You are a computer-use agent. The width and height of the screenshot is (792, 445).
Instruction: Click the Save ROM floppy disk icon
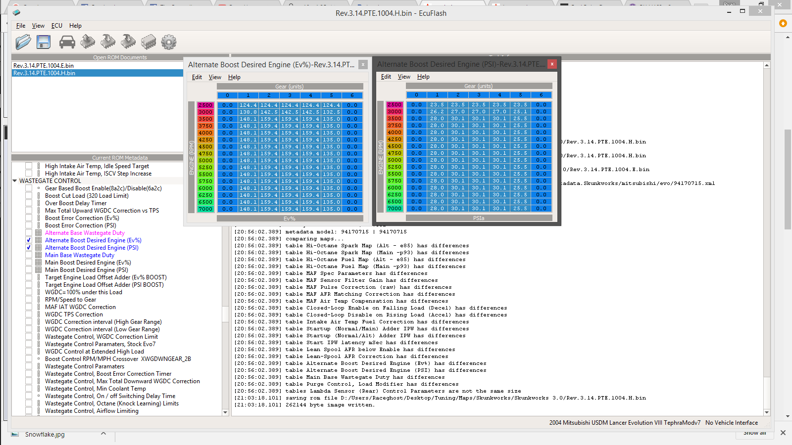[x=44, y=42]
